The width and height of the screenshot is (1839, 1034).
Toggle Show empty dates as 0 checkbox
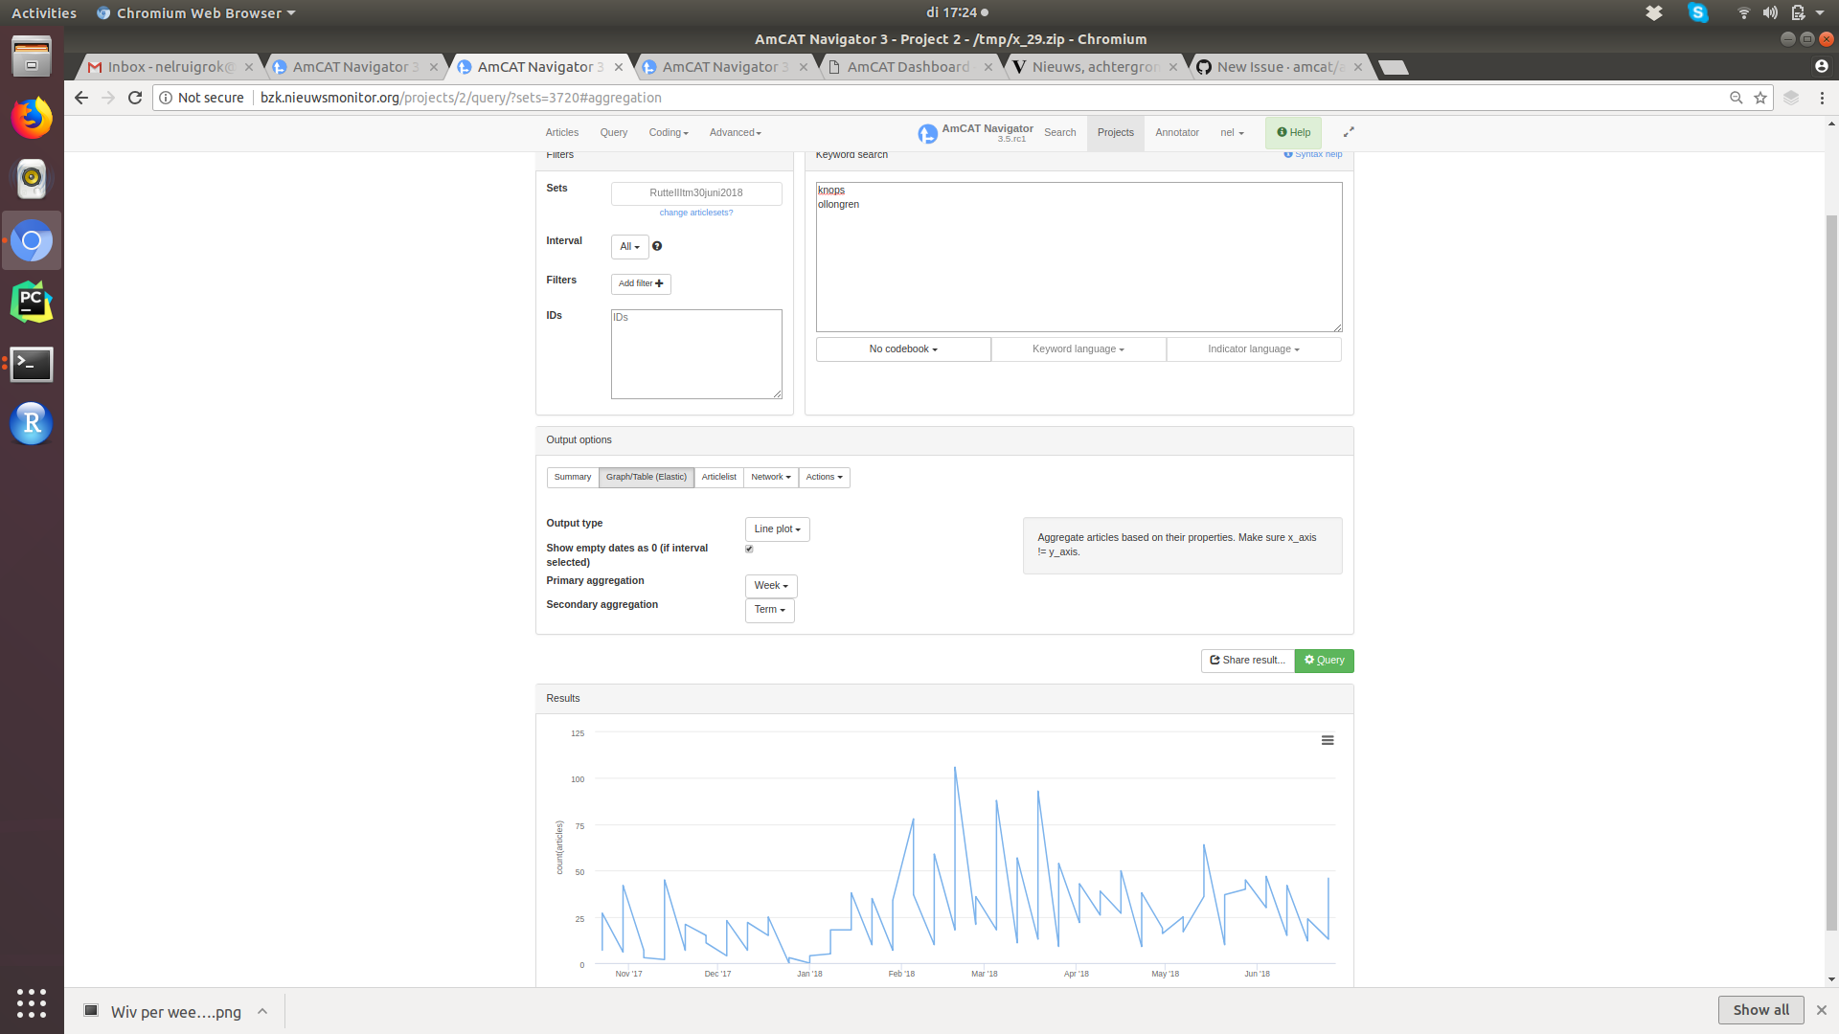pos(749,549)
